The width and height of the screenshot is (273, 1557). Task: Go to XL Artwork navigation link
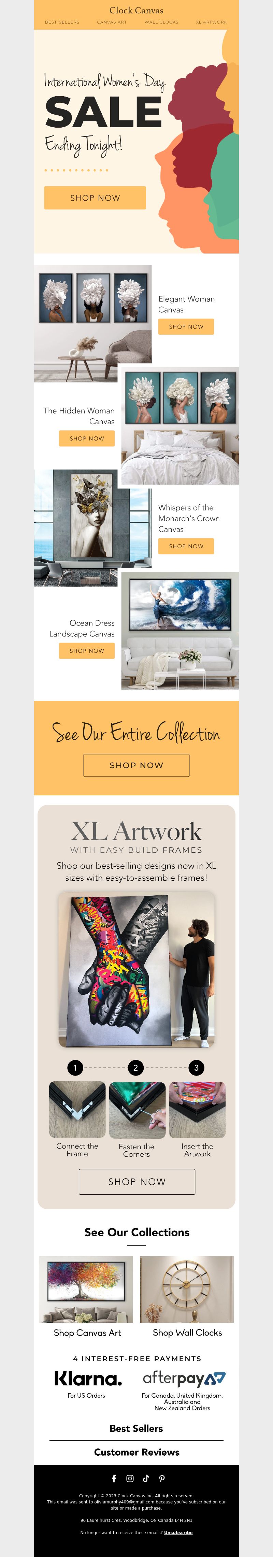211,22
